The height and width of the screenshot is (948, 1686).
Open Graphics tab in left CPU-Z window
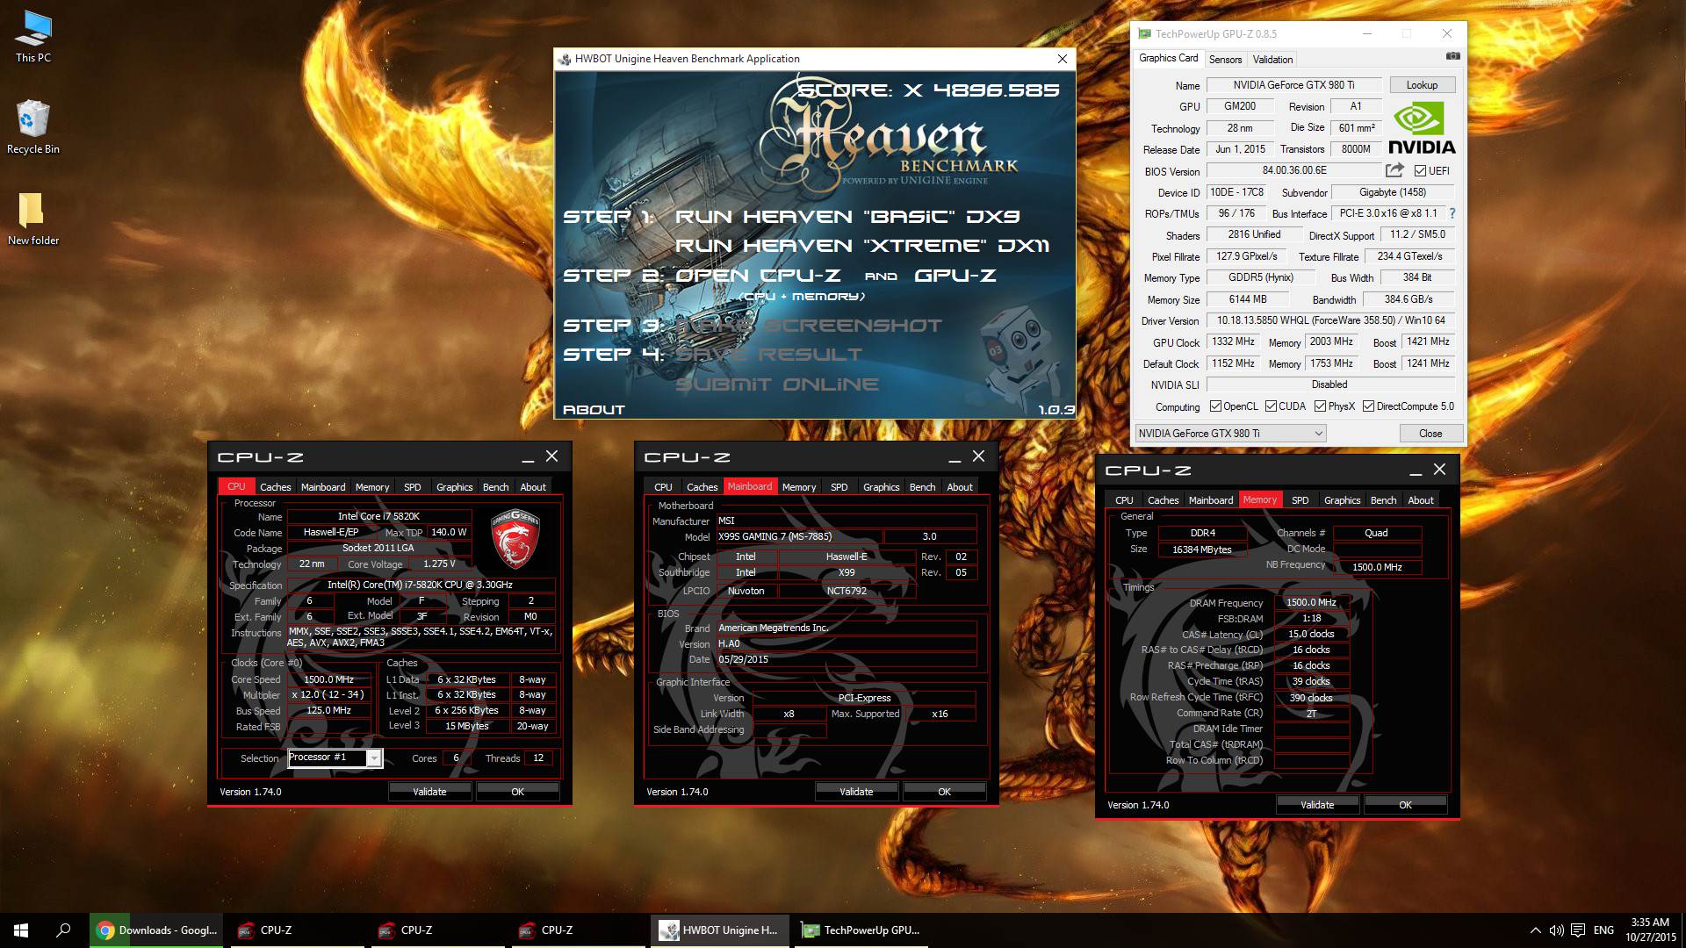click(x=454, y=487)
